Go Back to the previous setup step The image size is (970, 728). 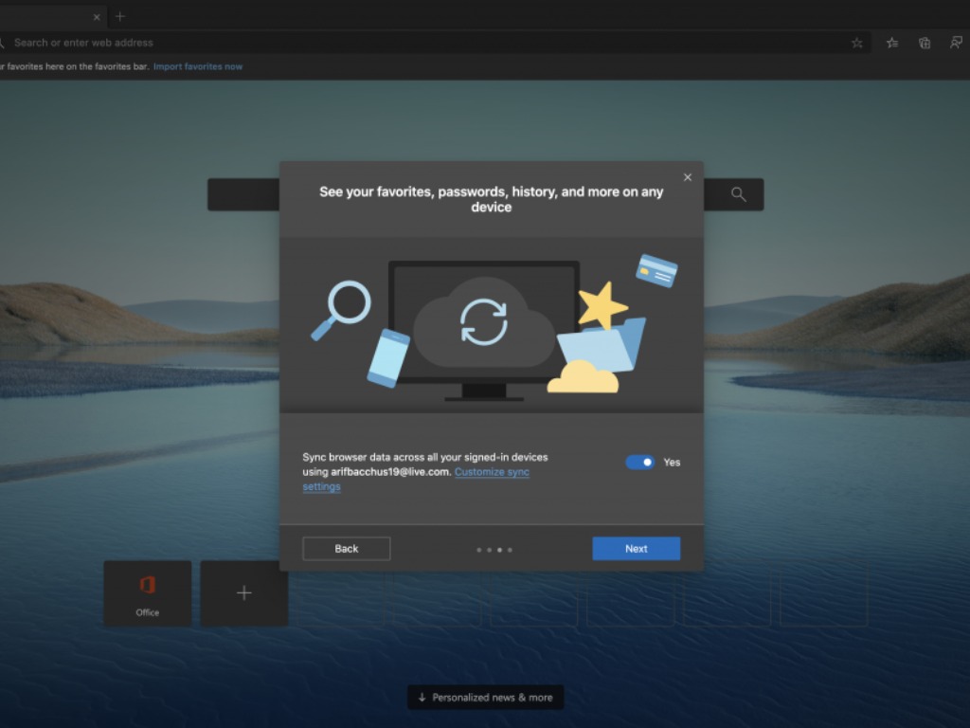coord(346,549)
